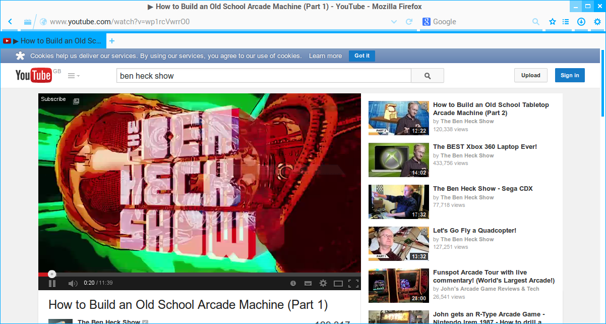Click The BEST Xbox 360 Laptop Ever! title

tap(485, 147)
